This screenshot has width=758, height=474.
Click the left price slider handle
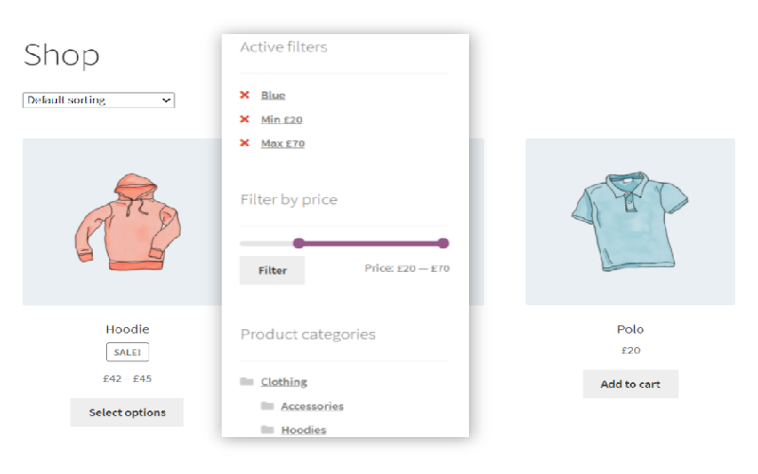(299, 244)
